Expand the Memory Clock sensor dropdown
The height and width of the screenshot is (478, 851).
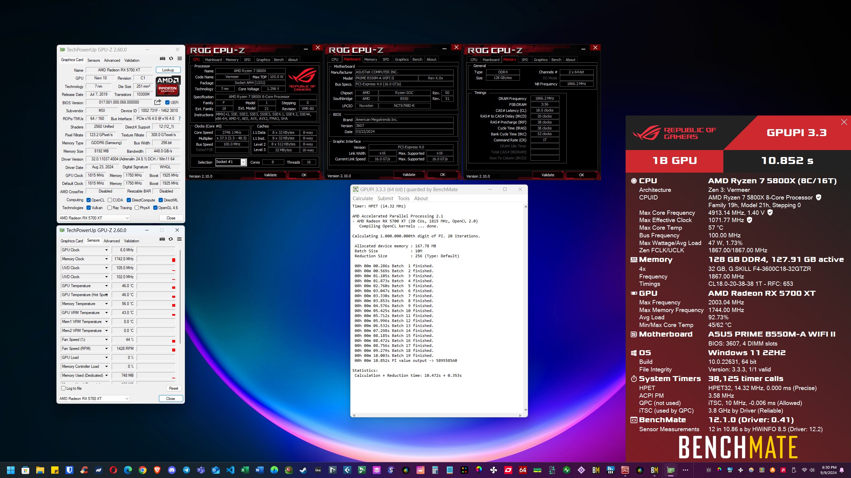coord(106,259)
